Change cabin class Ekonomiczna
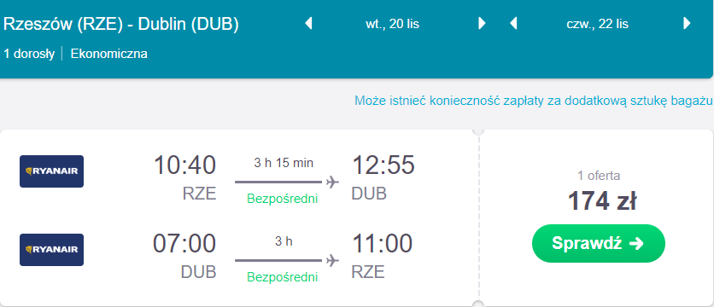 [108, 54]
